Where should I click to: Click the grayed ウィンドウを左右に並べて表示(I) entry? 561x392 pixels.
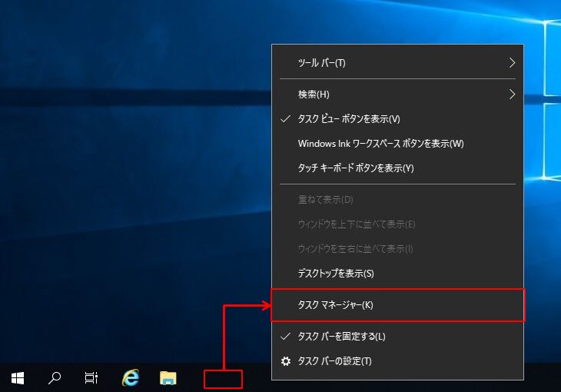tap(397, 249)
